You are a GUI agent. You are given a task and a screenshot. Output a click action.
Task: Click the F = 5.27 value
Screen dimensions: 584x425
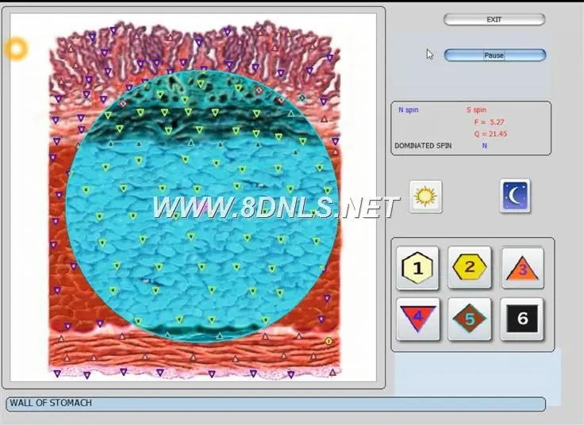[x=489, y=122]
